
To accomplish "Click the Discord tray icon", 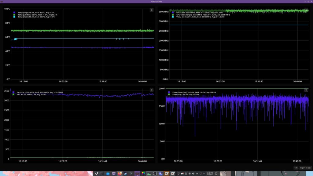I will 182,174.
